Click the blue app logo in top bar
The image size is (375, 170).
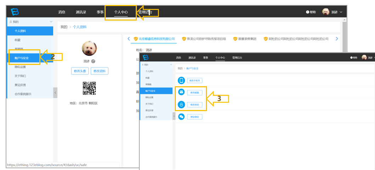[15, 12]
